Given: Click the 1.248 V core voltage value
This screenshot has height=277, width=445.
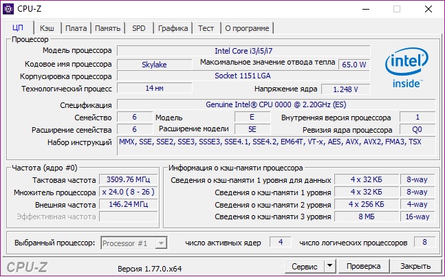Looking at the screenshot, I should pos(346,89).
